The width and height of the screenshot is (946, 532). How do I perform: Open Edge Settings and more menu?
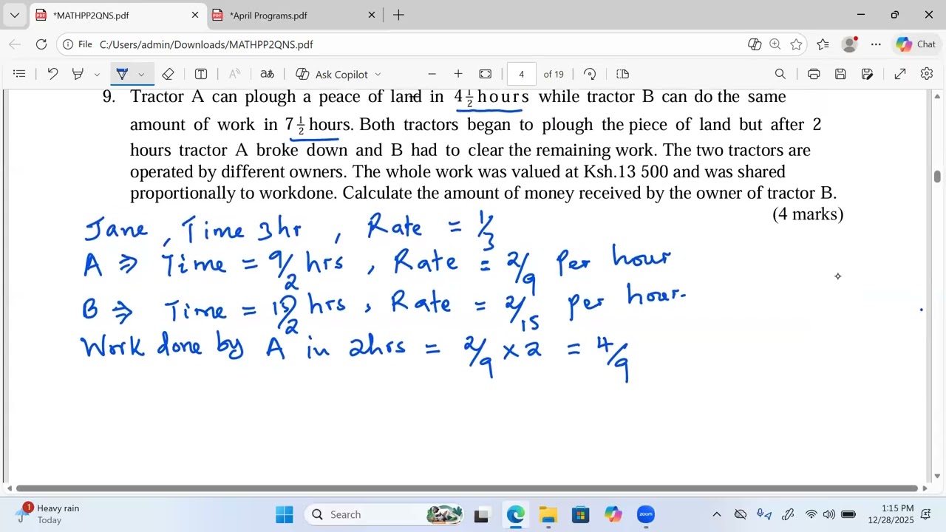[x=876, y=44]
